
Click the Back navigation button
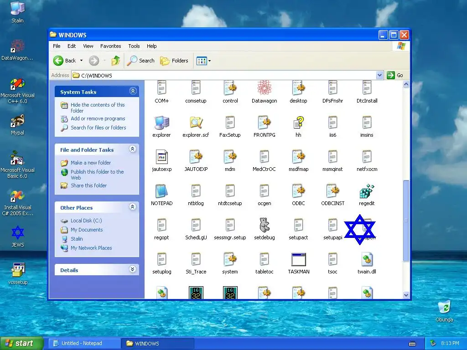[x=65, y=61]
